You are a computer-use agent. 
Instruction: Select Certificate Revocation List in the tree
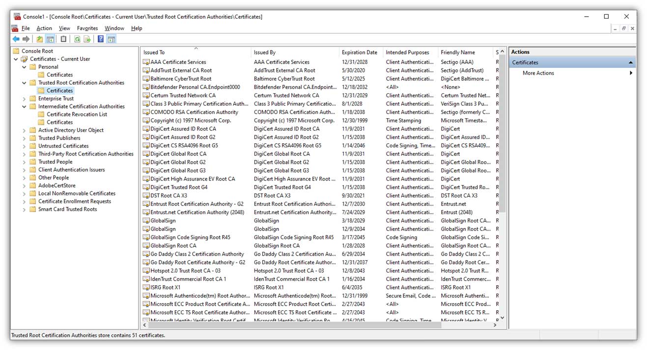coord(77,114)
